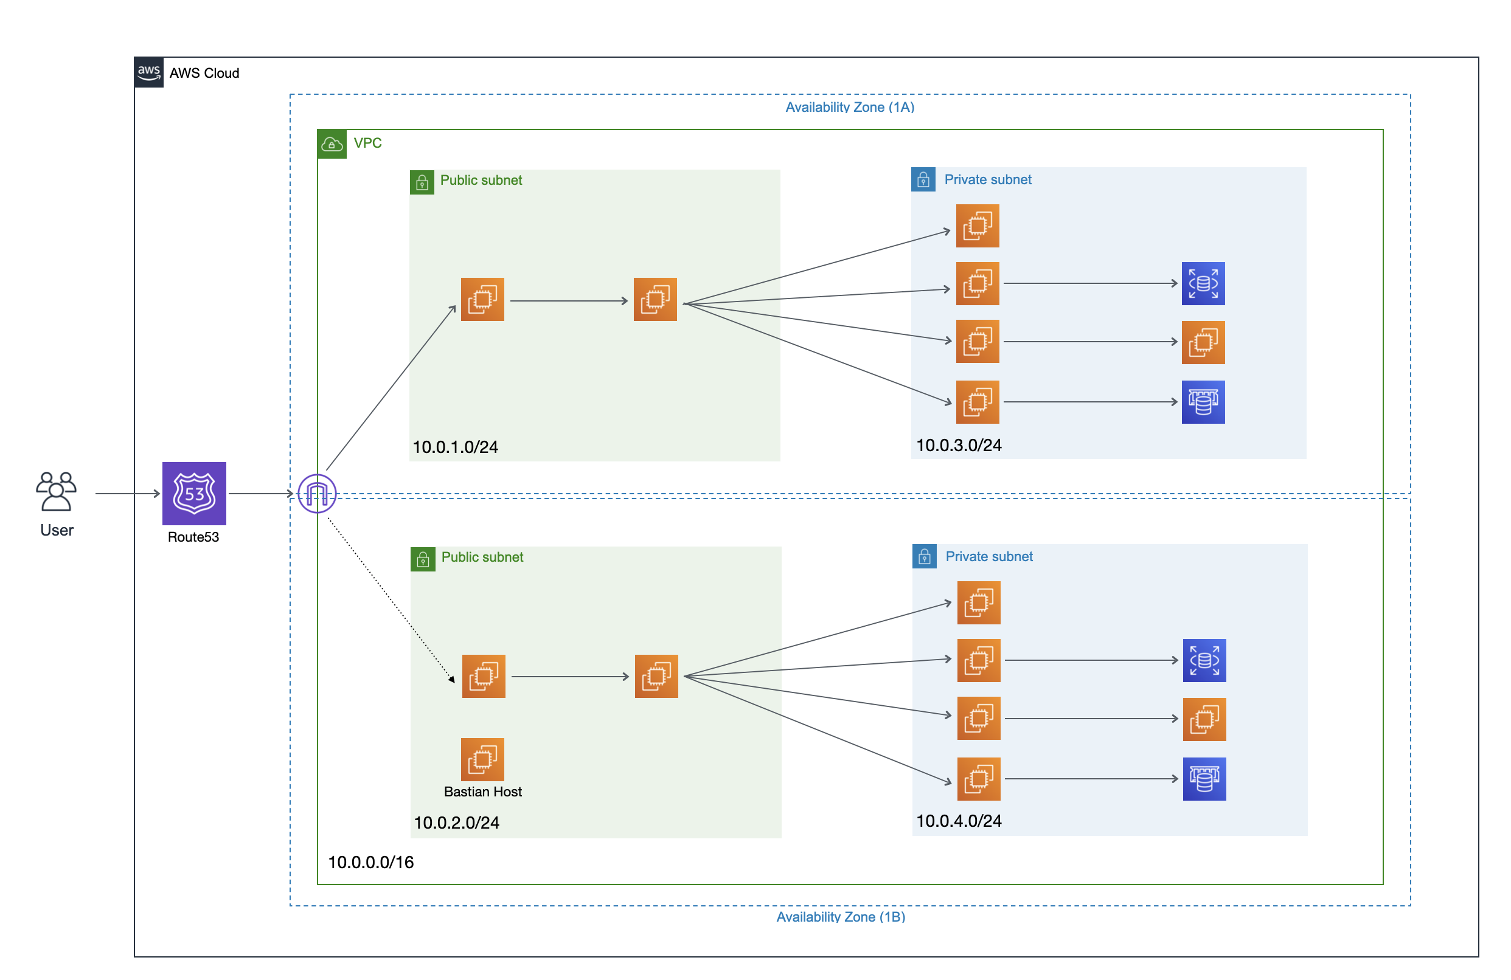This screenshot has width=1511, height=980.
Task: Click the Availability Zone (1B) label
Action: tap(840, 917)
